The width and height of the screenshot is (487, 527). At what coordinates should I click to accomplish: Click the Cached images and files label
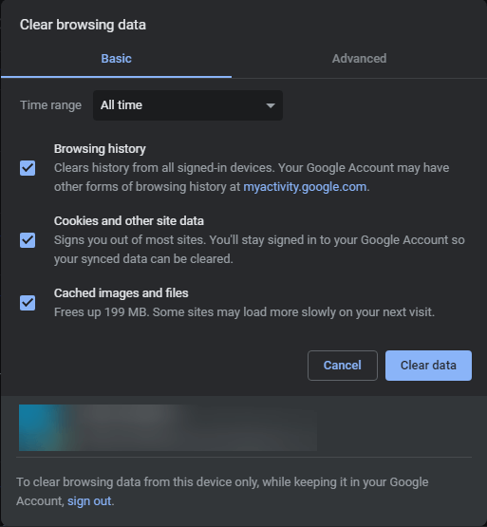[x=121, y=293]
